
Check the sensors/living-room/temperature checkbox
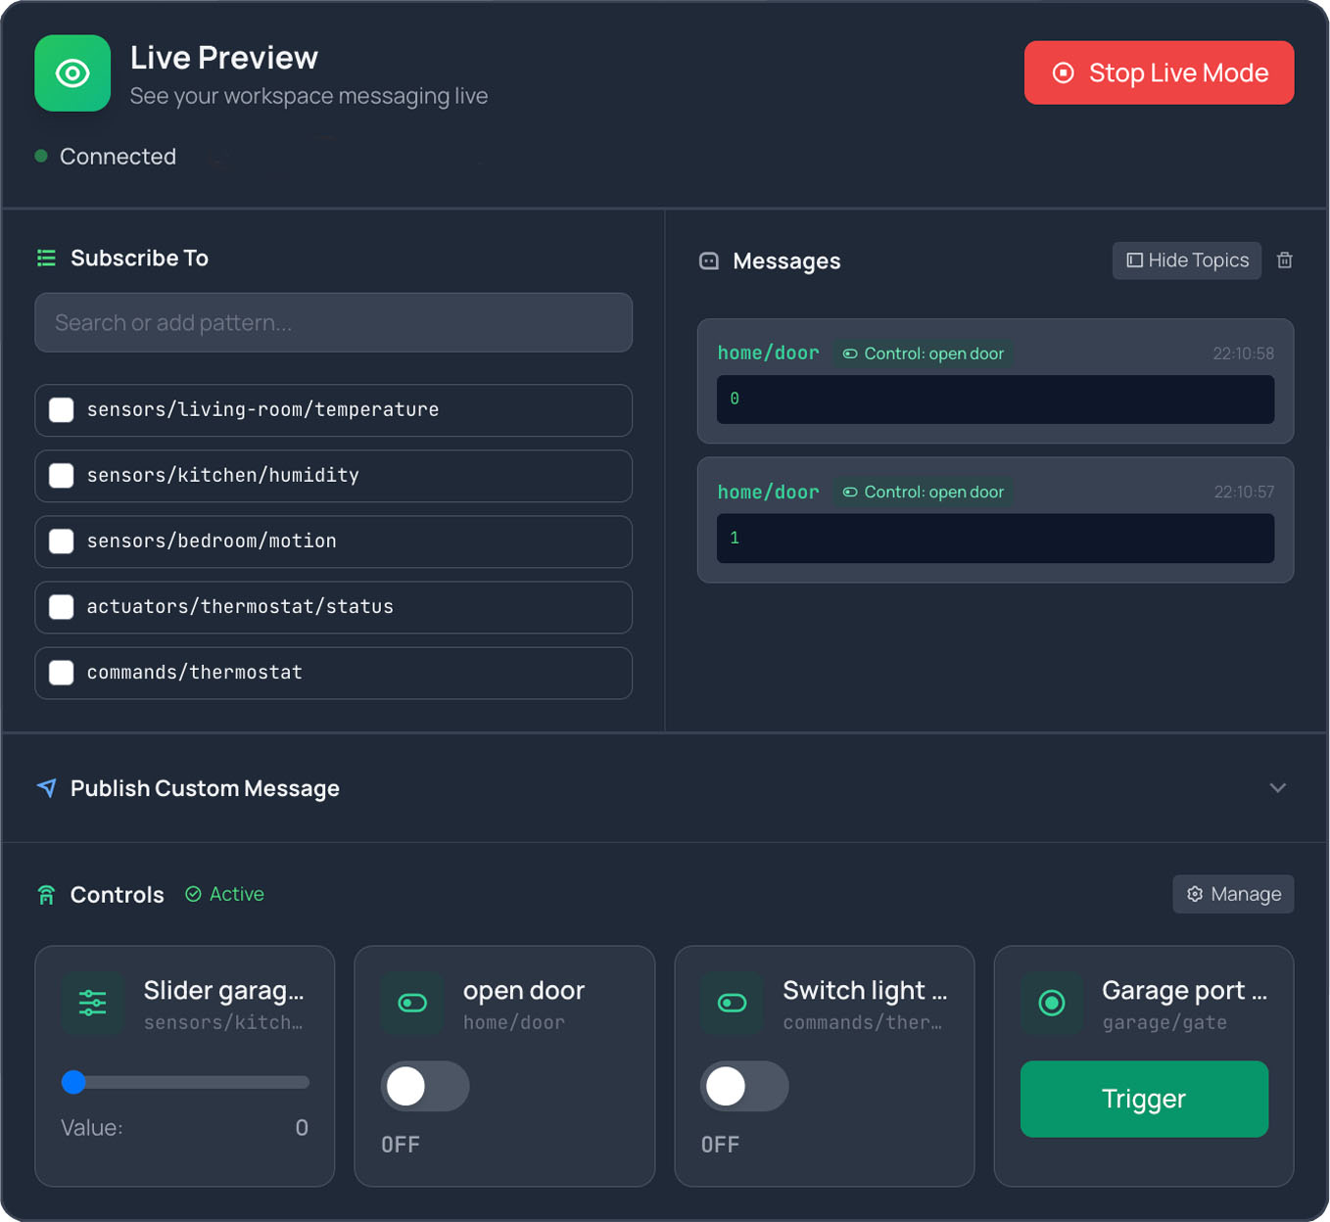(62, 410)
